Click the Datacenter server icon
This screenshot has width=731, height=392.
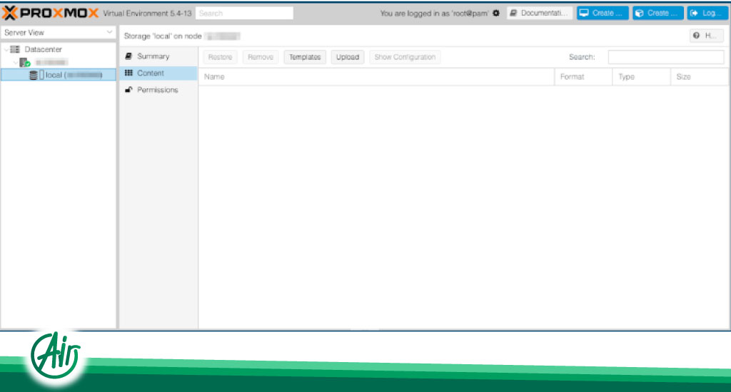pos(15,49)
